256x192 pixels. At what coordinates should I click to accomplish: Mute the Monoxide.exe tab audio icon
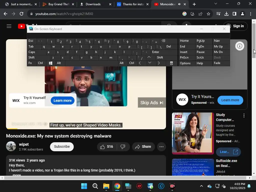click(179, 4)
